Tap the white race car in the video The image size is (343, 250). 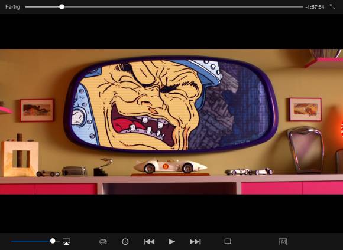pyautogui.click(x=170, y=166)
